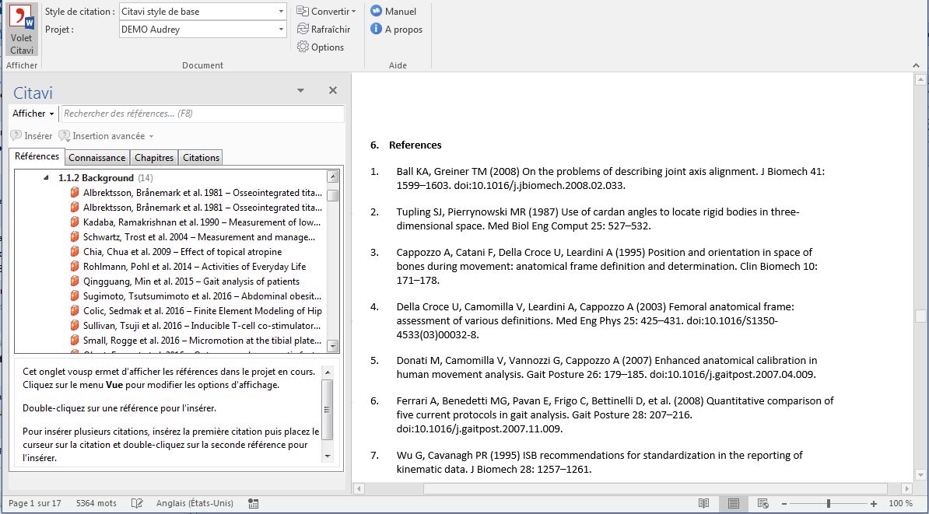
Task: Toggle the Volet Citavi pane button
Action: point(22,30)
